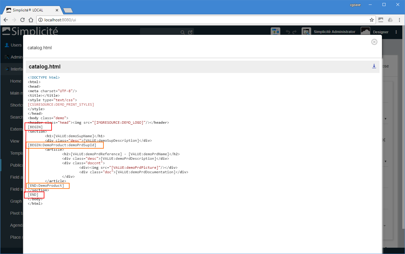Open the Chrome three-dot menu
405x254 pixels.
(400, 20)
